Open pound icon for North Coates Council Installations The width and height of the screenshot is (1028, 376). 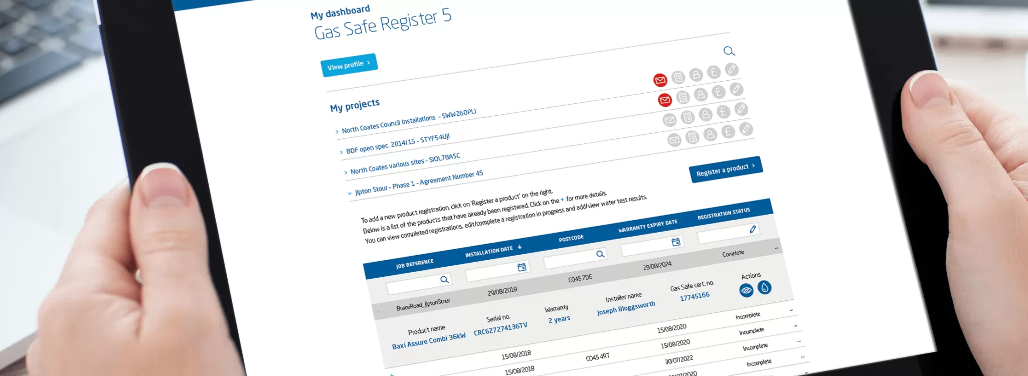714,72
